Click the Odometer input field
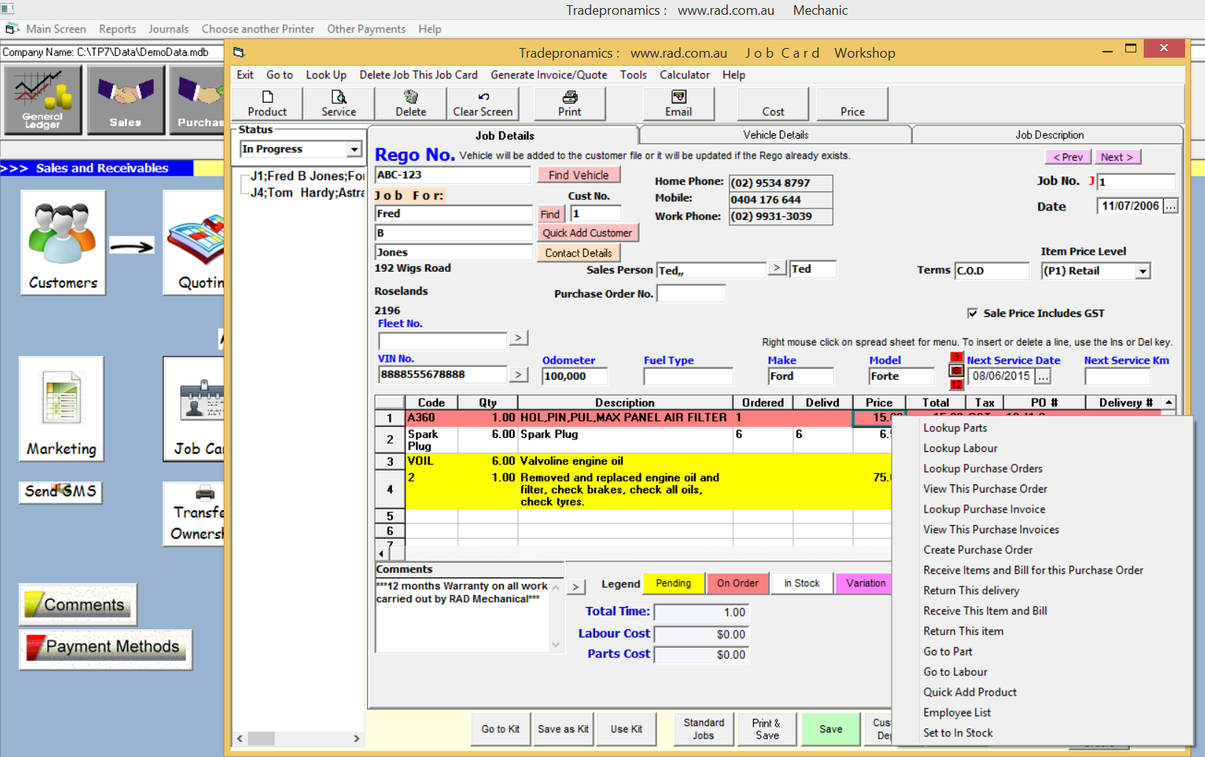Image resolution: width=1205 pixels, height=757 pixels. click(574, 376)
